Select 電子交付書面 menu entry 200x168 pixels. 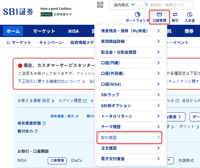131,159
